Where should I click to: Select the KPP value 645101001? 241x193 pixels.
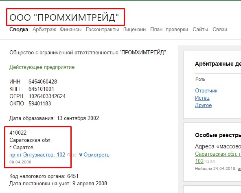coord(41,89)
